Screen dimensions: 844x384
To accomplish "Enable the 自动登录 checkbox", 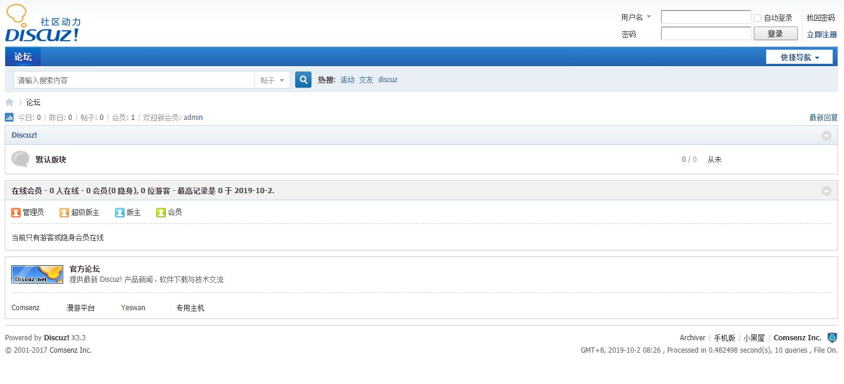I will [x=758, y=18].
